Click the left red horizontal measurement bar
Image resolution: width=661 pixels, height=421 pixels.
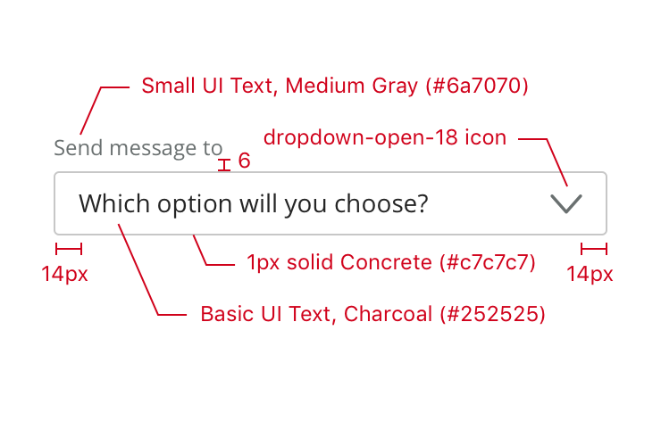click(x=68, y=249)
